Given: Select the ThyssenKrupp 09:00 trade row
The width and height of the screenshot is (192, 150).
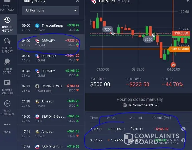Looking at the screenshot, I should (51, 27).
